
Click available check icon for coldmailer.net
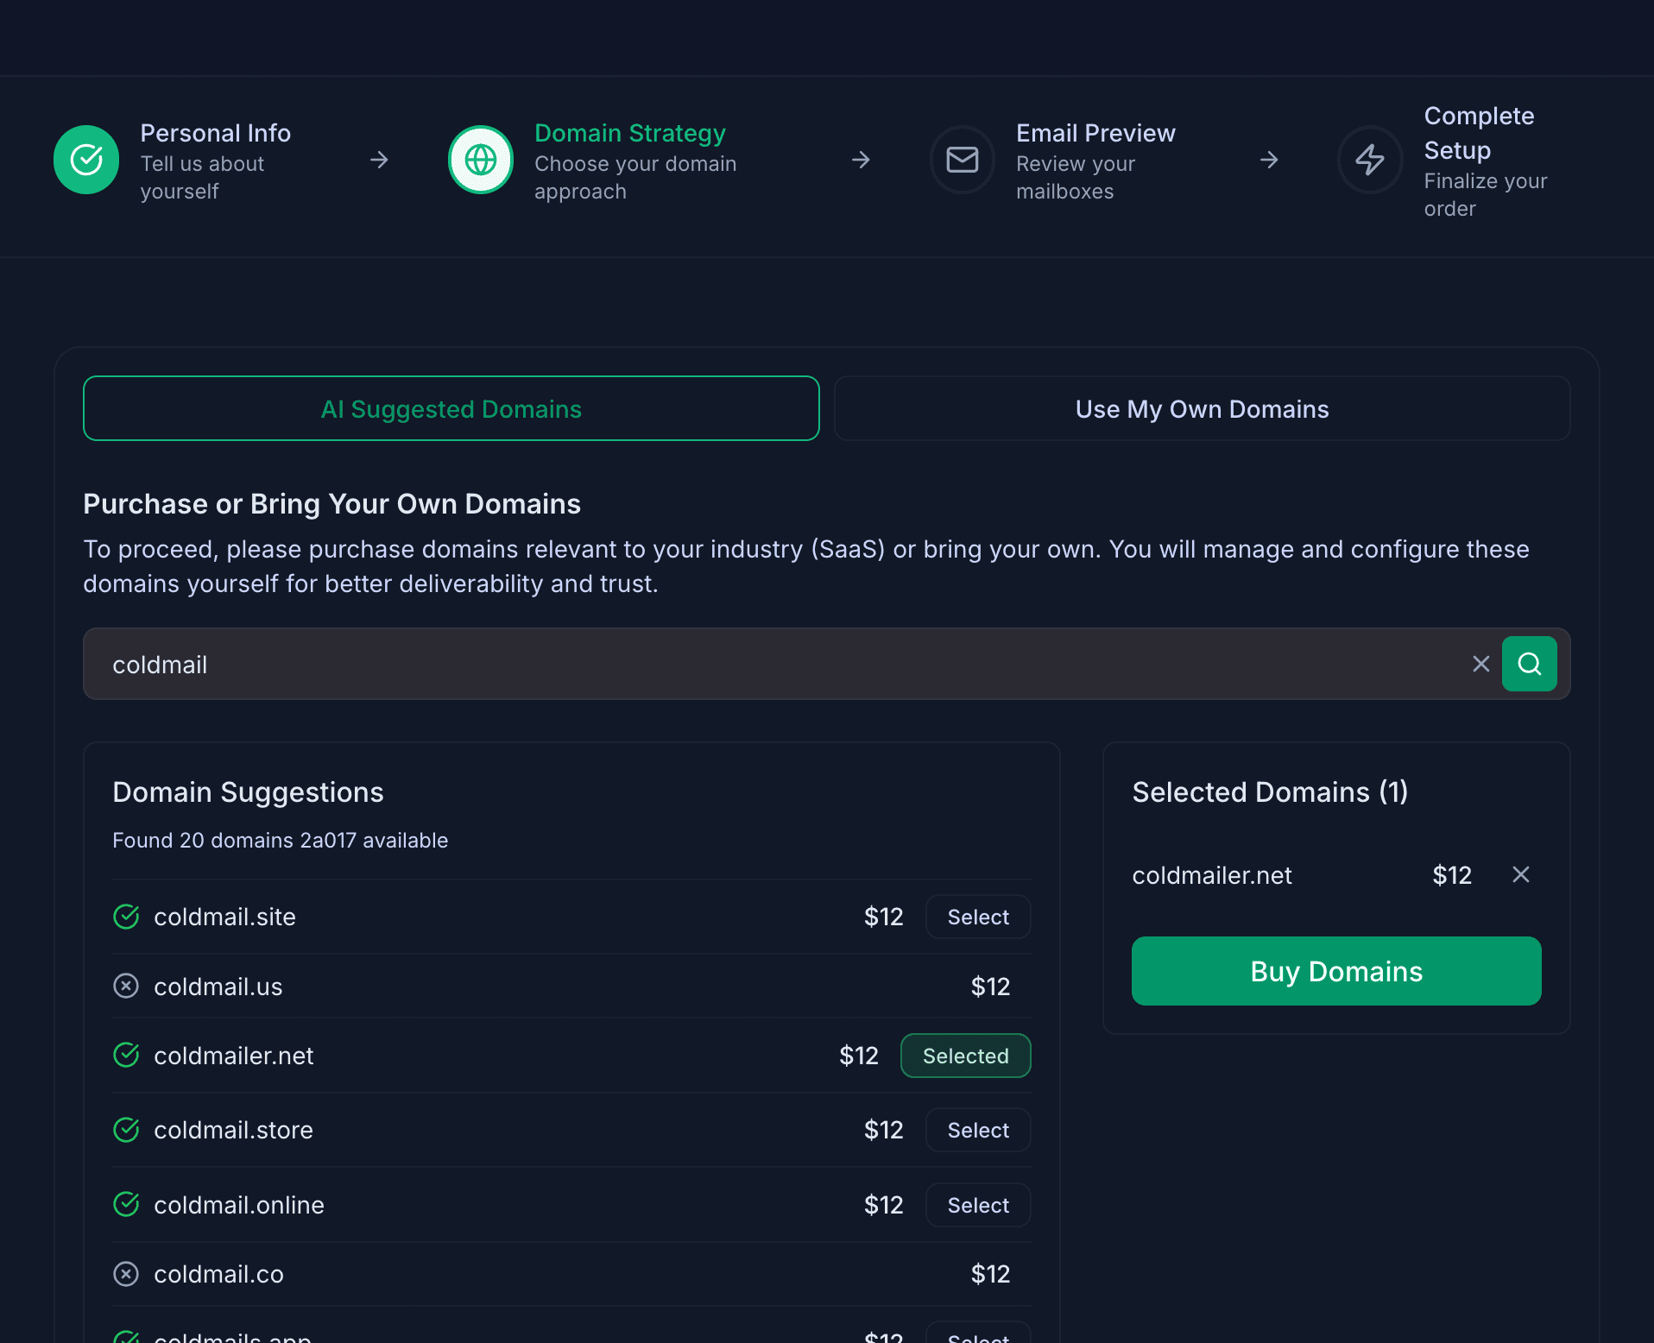tap(126, 1055)
